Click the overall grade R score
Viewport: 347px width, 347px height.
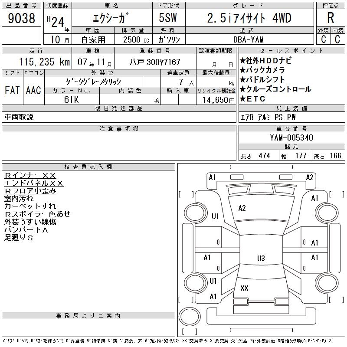pyautogui.click(x=331, y=18)
